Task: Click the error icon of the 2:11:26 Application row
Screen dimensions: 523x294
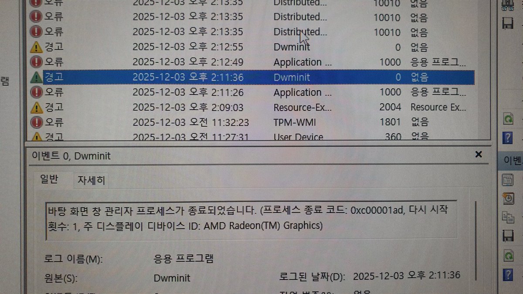Action: (37, 92)
